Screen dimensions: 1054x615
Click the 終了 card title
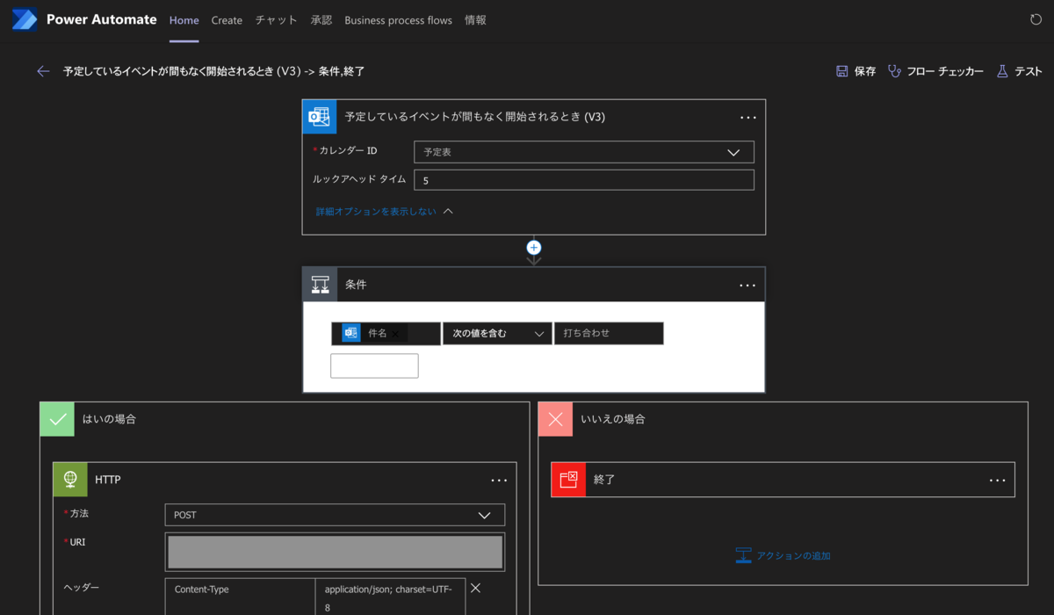[x=604, y=480]
